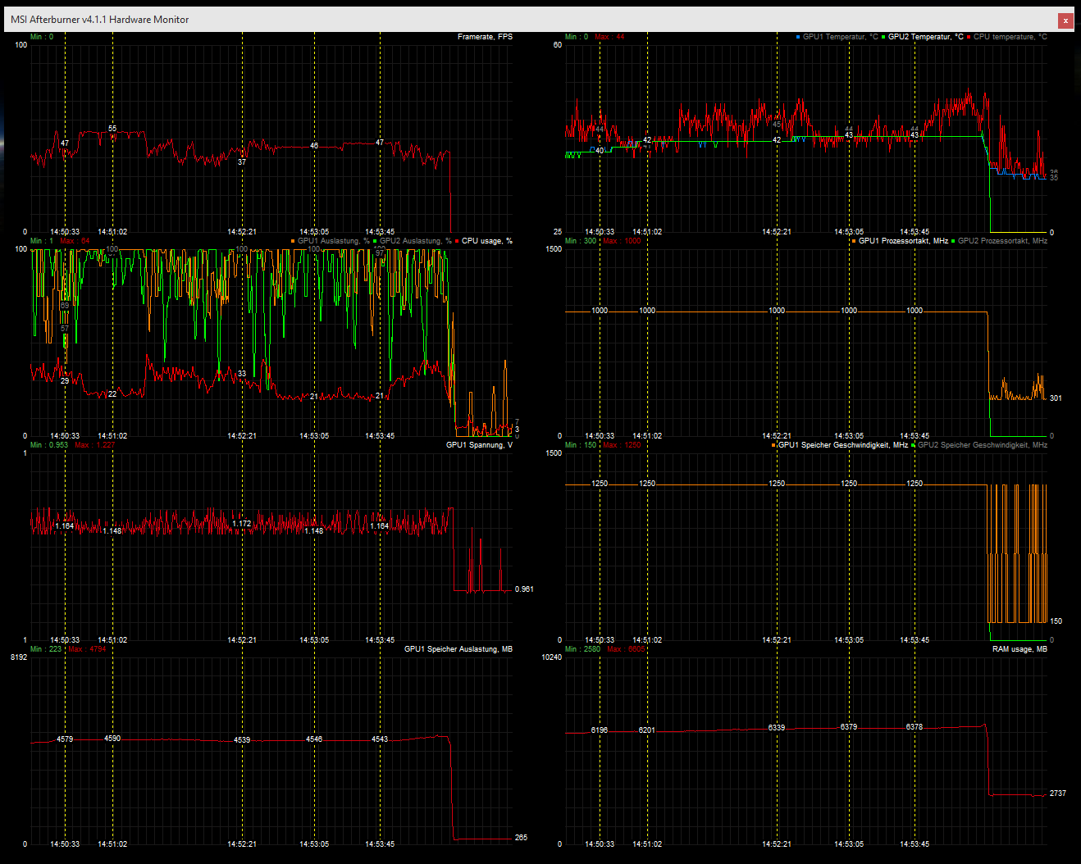The height and width of the screenshot is (864, 1081).
Task: Click the 14:52:21 marker in the framerate graph
Action: click(242, 232)
